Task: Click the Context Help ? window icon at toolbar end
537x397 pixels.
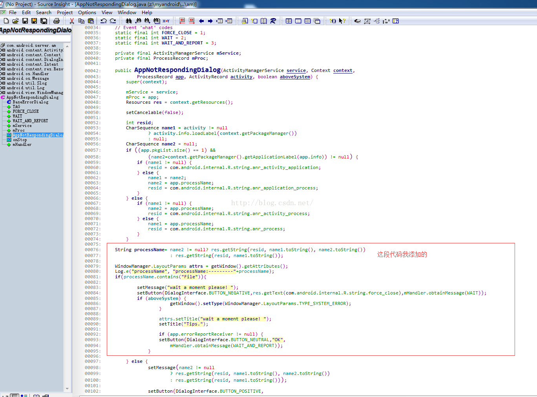Action: point(396,21)
